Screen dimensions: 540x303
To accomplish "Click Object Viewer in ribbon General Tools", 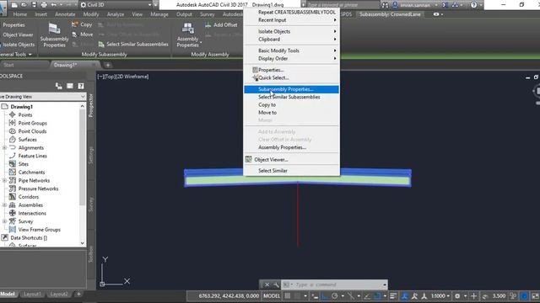I will pos(18,35).
